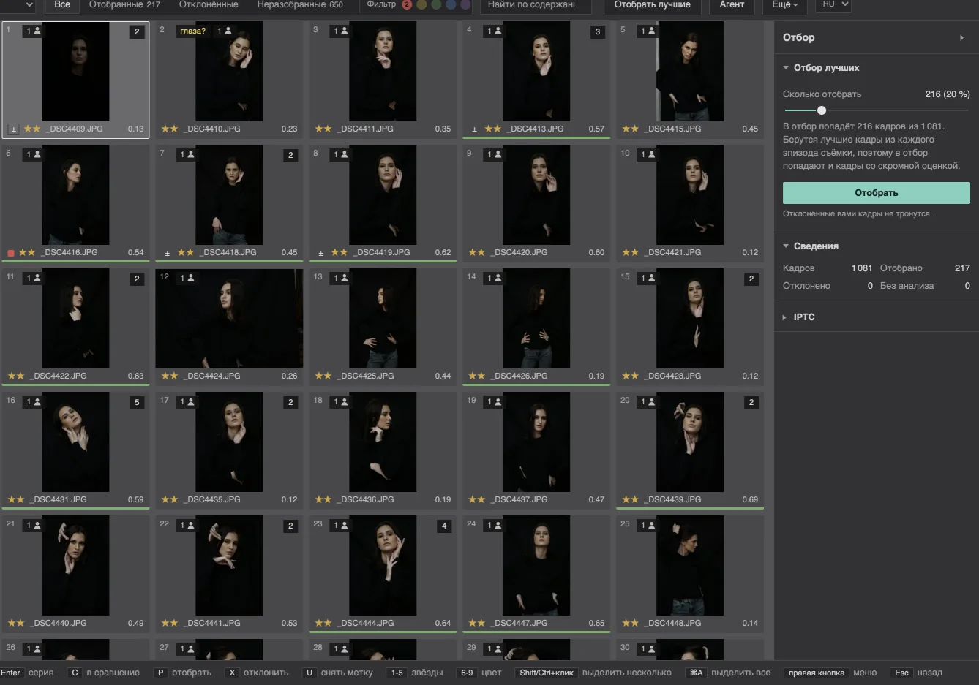Select the _DSC4425.JPG thumbnail photo

coord(383,318)
